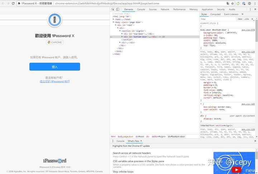Click the 1Password keyhole logo
This screenshot has height=174, width=258.
coord(54,20)
